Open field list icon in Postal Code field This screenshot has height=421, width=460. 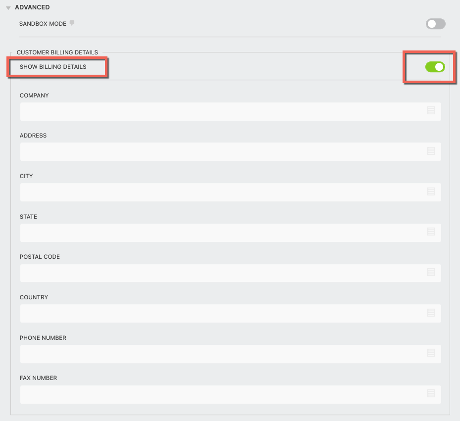431,272
